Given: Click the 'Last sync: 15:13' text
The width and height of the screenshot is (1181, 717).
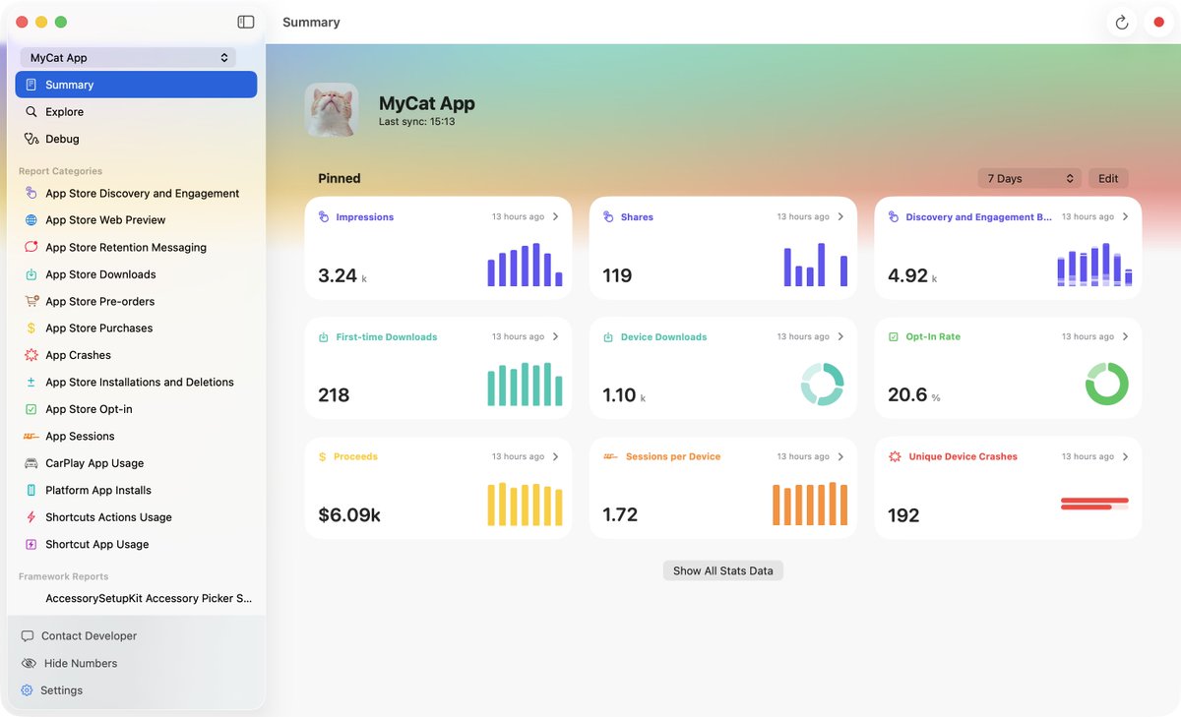Looking at the screenshot, I should tap(417, 122).
